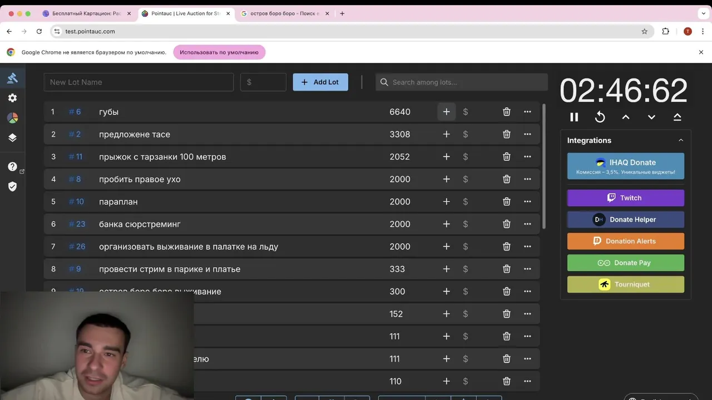Click plus icon on the 152 row
Image resolution: width=712 pixels, height=400 pixels.
click(446, 314)
